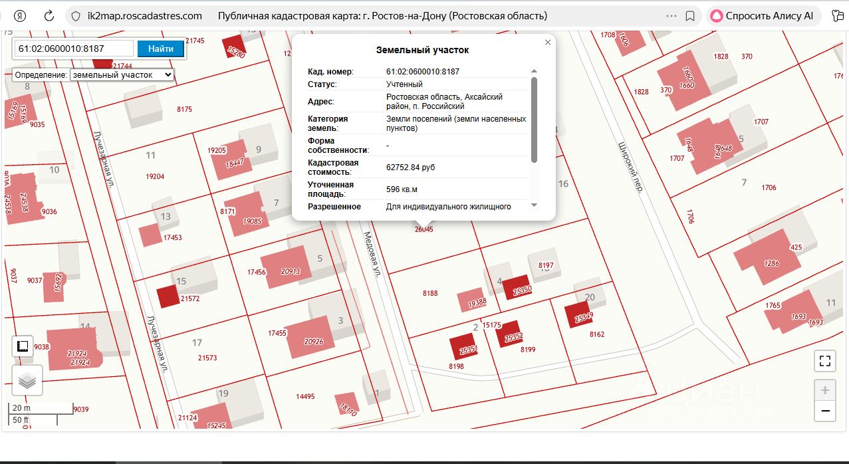The height and width of the screenshot is (464, 849).
Task: Click the cadastral number search field
Action: pyautogui.click(x=75, y=49)
